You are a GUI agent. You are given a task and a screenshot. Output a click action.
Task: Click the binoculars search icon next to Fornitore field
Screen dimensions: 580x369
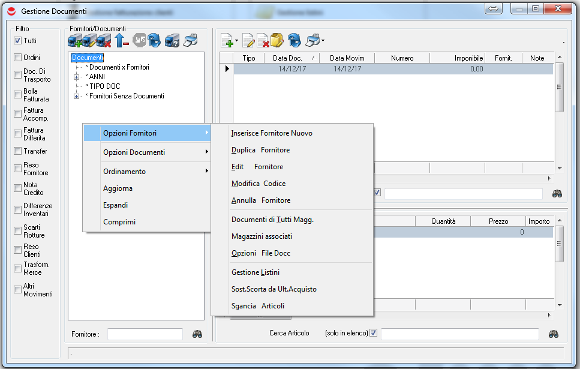click(x=197, y=334)
